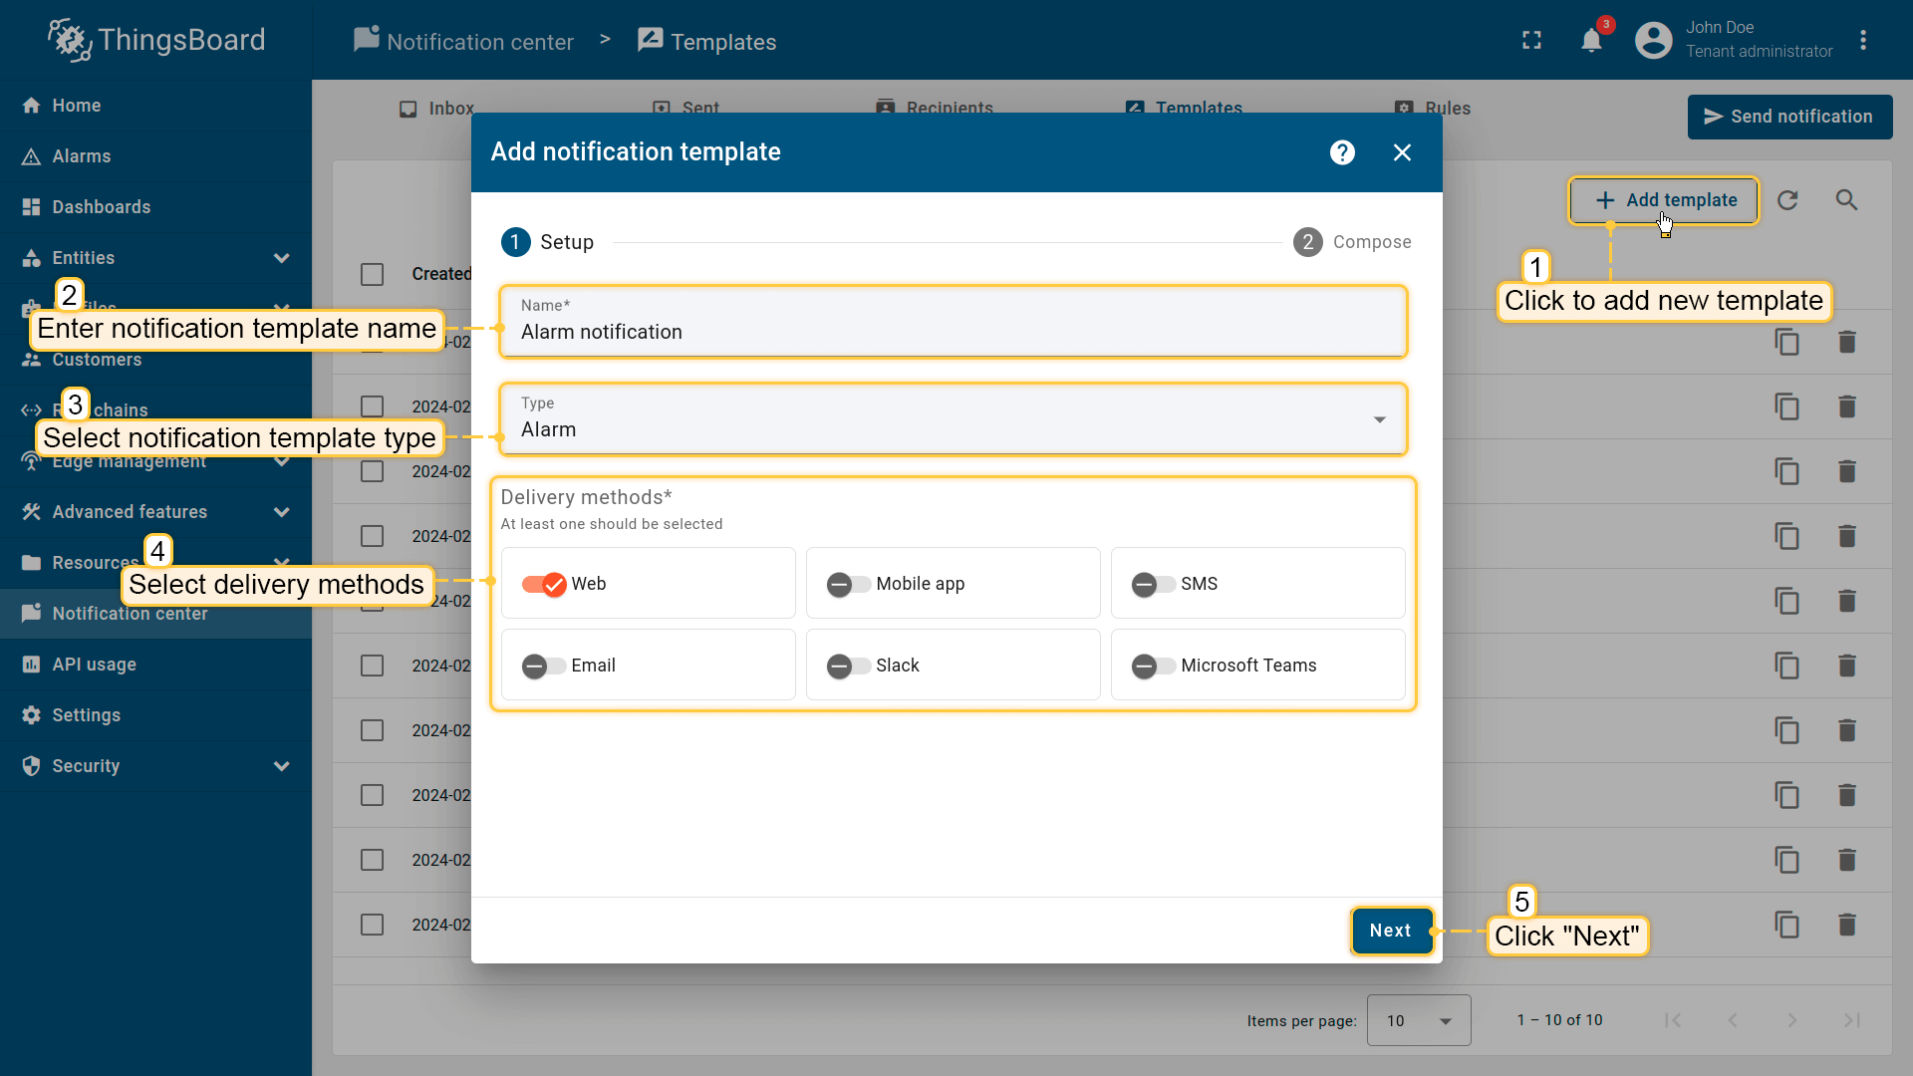Open help for notification template dialog

click(1342, 152)
